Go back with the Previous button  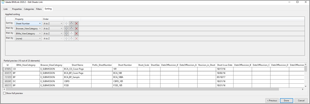pos(272,100)
